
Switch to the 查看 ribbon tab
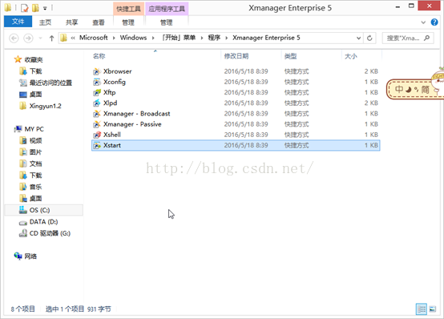click(99, 22)
